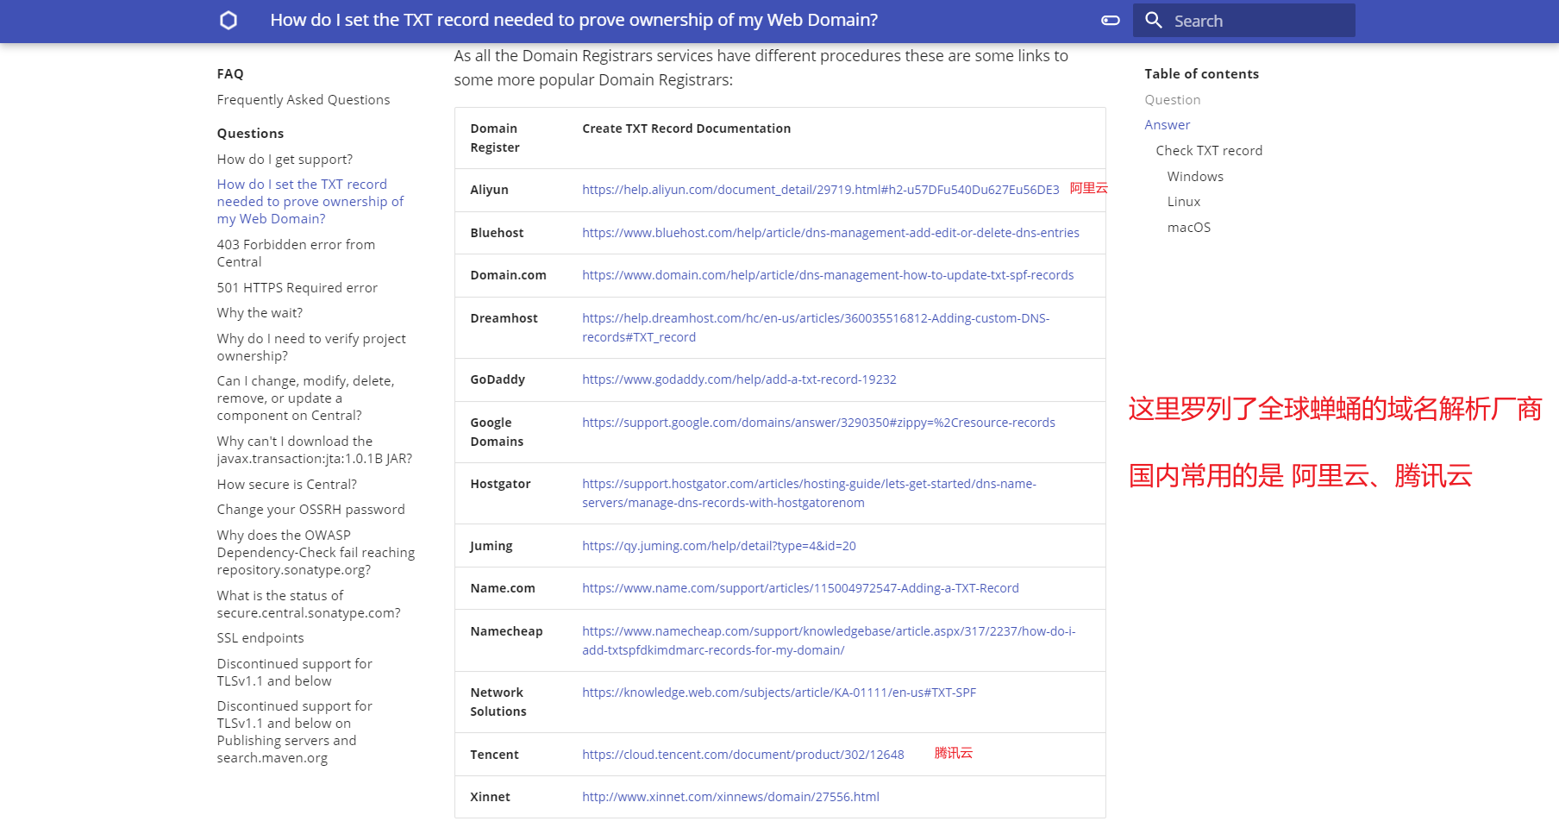This screenshot has height=840, width=1559.
Task: Open the Dreamhost custom DNS records URL
Action: click(816, 328)
